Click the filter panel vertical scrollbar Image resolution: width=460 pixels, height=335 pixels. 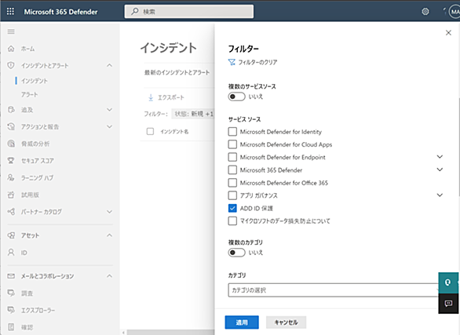(458, 147)
